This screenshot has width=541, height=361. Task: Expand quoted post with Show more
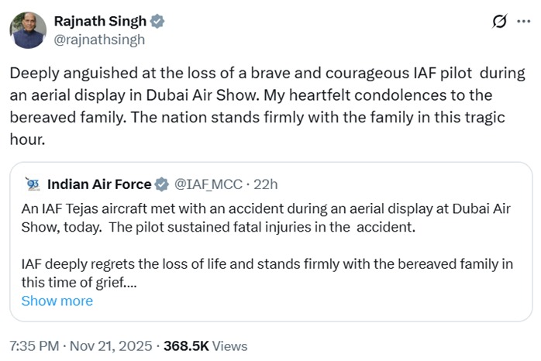(57, 301)
